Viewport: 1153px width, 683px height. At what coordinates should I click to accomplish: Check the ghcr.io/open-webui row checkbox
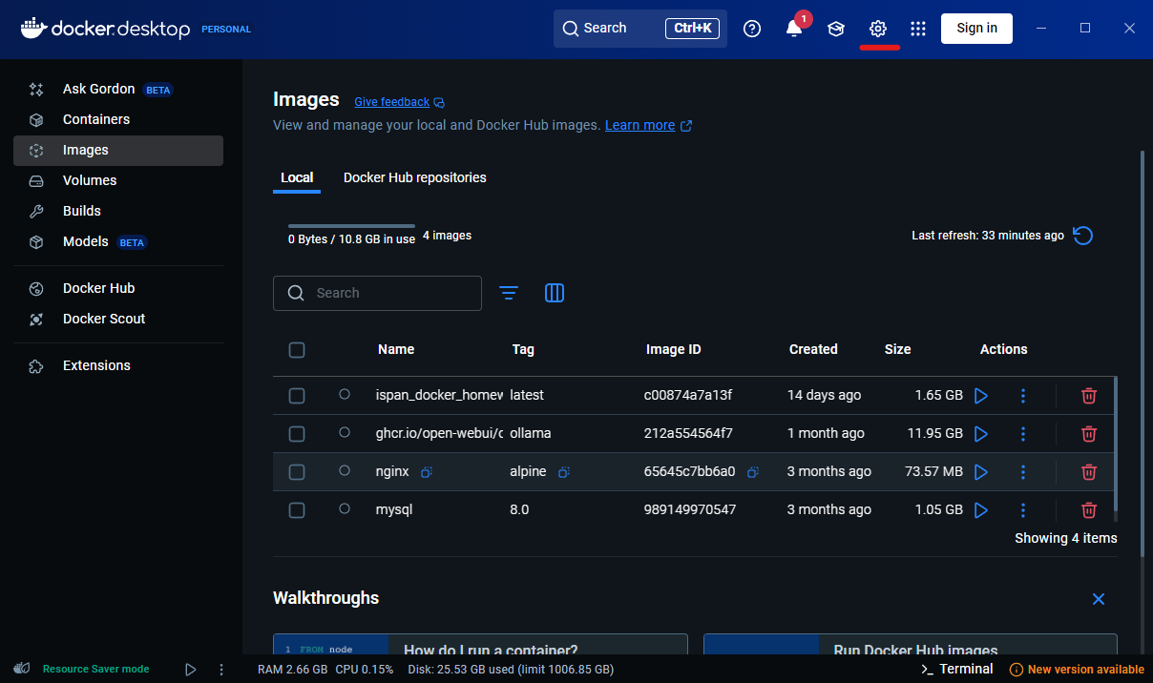297,434
